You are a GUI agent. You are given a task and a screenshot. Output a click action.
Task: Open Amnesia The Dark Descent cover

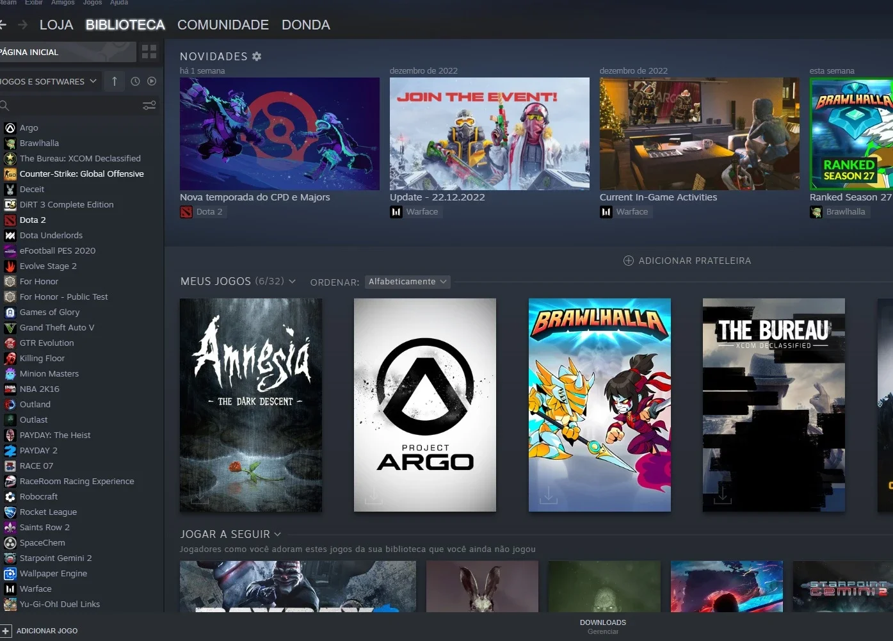pos(251,405)
